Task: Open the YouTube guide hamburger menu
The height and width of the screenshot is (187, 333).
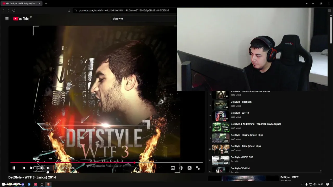Action: [7, 19]
